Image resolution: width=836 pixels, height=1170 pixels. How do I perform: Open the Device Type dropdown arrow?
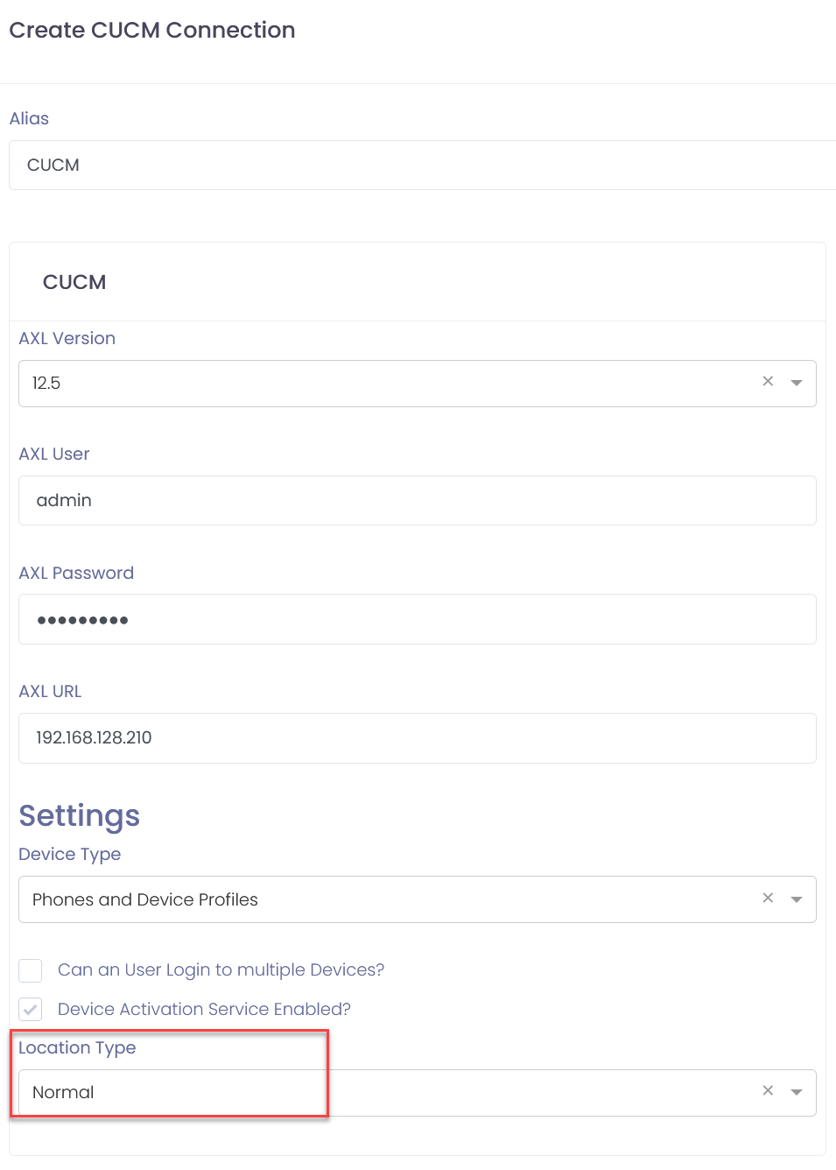tap(797, 899)
